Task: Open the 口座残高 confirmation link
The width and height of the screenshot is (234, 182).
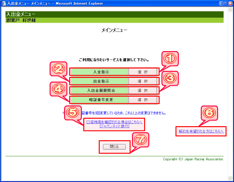Action: (114, 122)
